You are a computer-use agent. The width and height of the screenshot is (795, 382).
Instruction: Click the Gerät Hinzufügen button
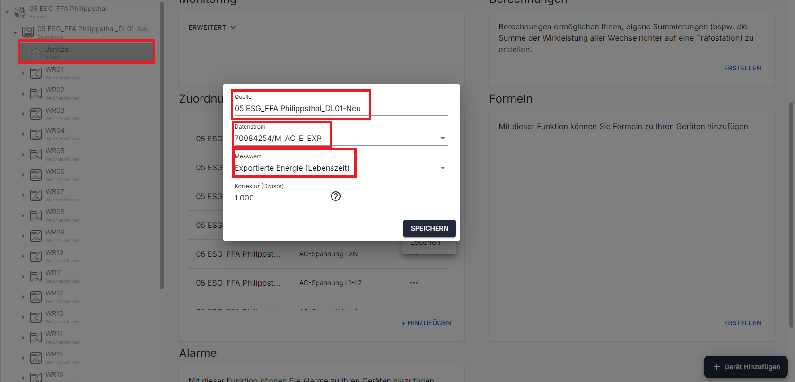(745, 367)
